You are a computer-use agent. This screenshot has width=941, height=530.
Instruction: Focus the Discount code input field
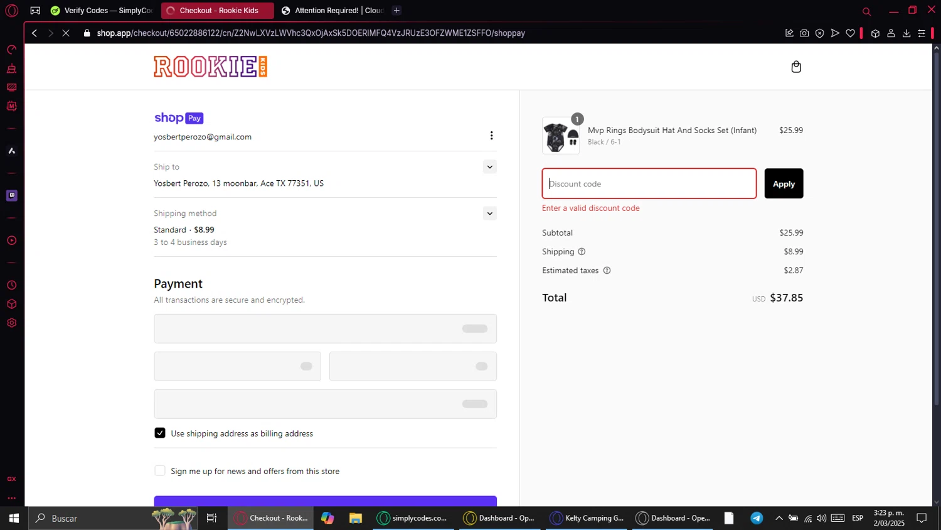click(x=649, y=183)
